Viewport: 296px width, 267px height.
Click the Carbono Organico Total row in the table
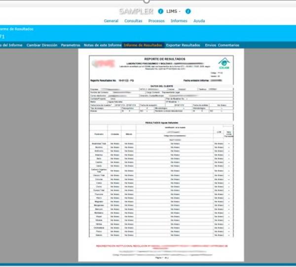98,170
